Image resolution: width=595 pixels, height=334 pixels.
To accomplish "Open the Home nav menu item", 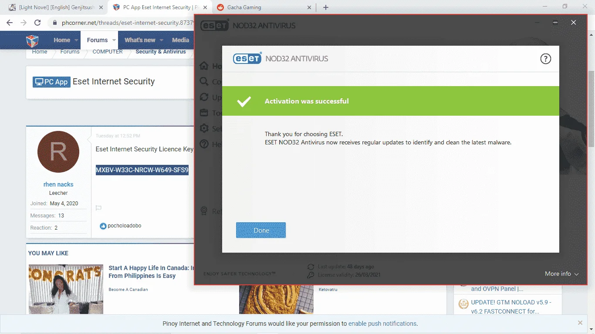I will point(62,40).
